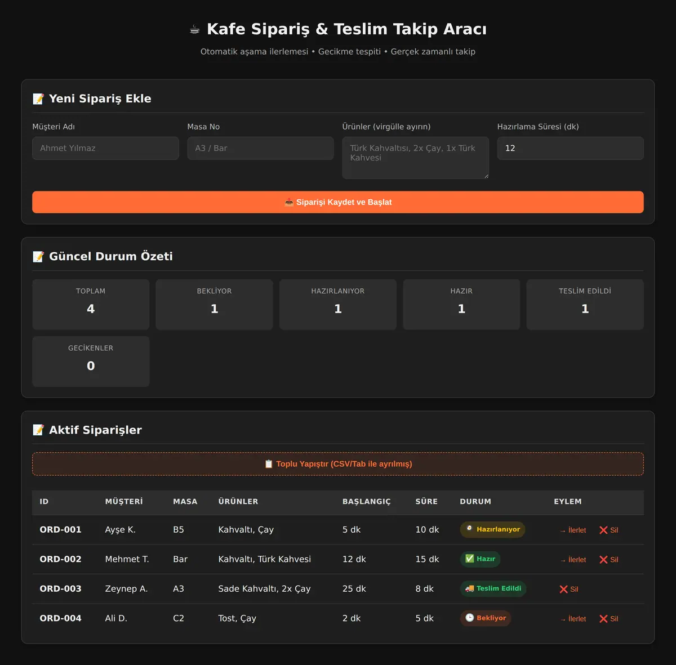Click the Bekliyor summary card
This screenshot has width=676, height=665.
pos(214,305)
